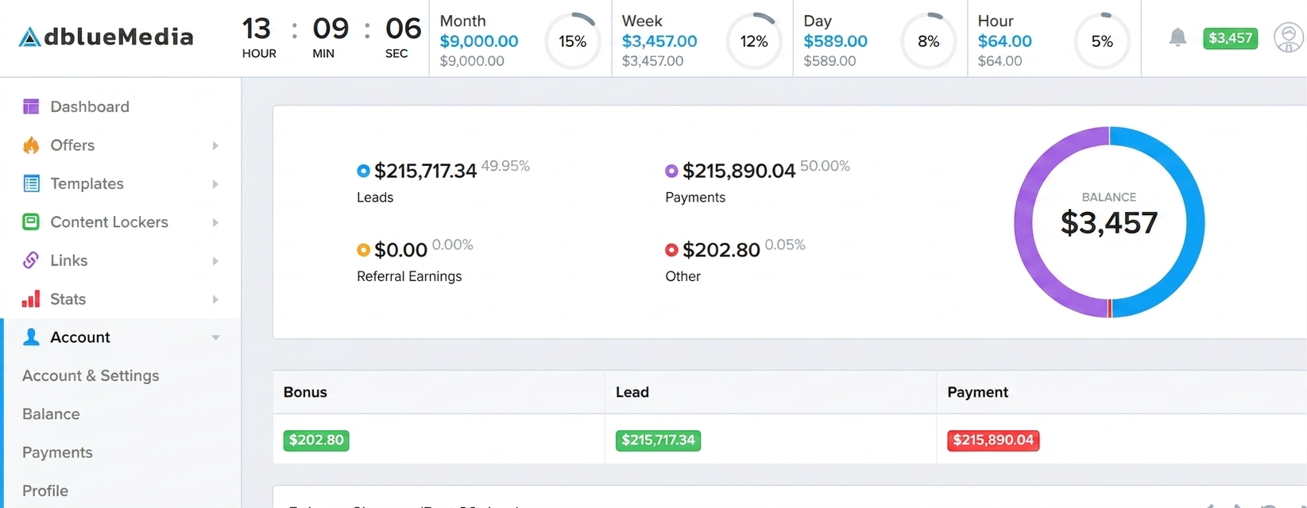Click the 12% Week progress circle
This screenshot has width=1307, height=508.
click(754, 41)
